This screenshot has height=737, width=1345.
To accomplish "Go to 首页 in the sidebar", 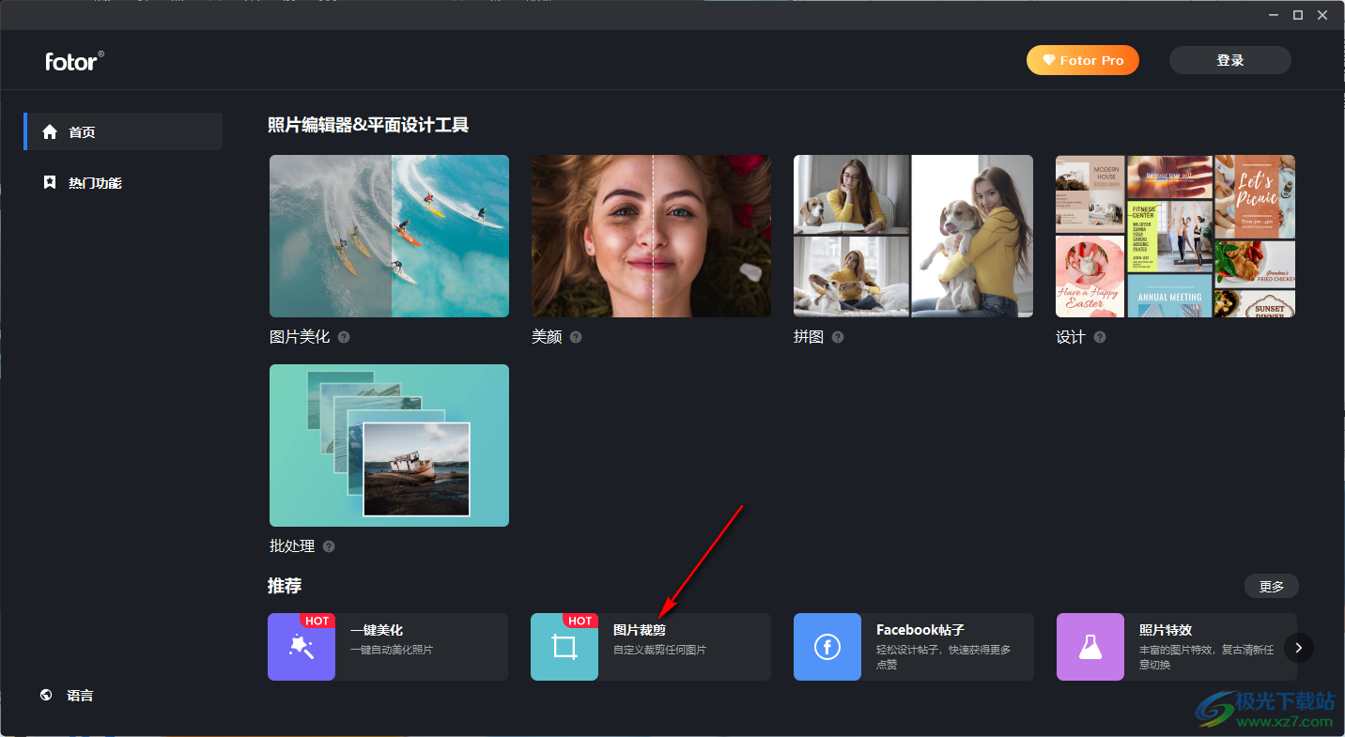I will [123, 132].
